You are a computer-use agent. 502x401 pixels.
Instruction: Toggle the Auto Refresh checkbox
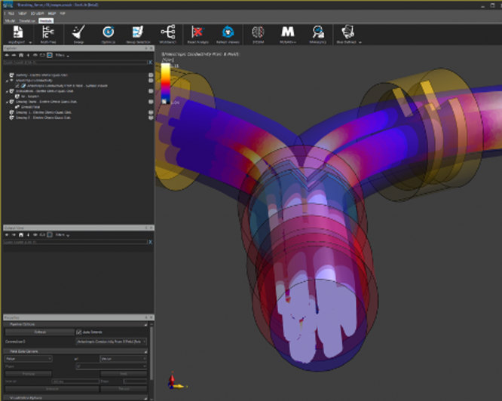(x=79, y=332)
